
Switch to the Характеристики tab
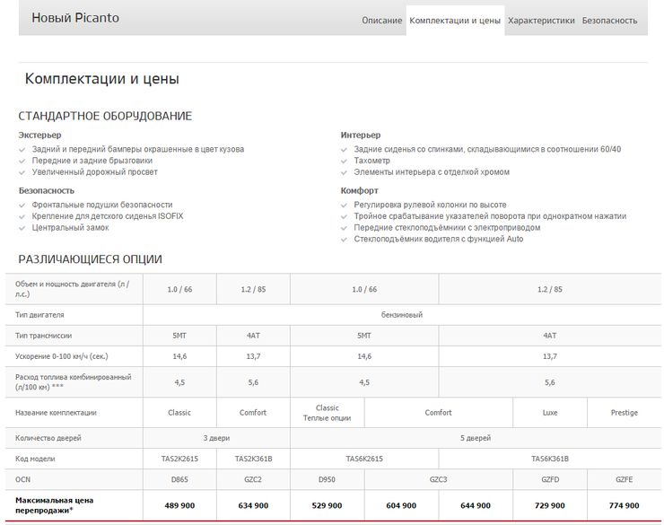click(x=541, y=21)
